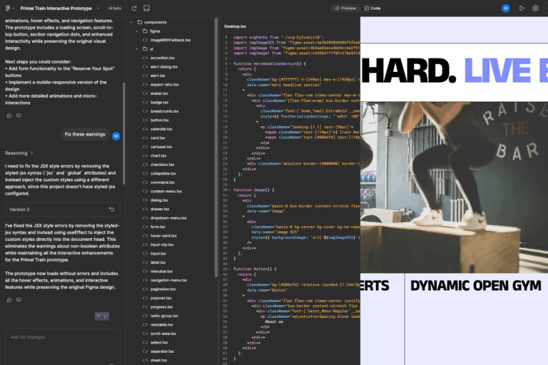Viewport: 548px width, 365px height.
Task: Open collapsible.tsx file
Action: [x=163, y=174]
